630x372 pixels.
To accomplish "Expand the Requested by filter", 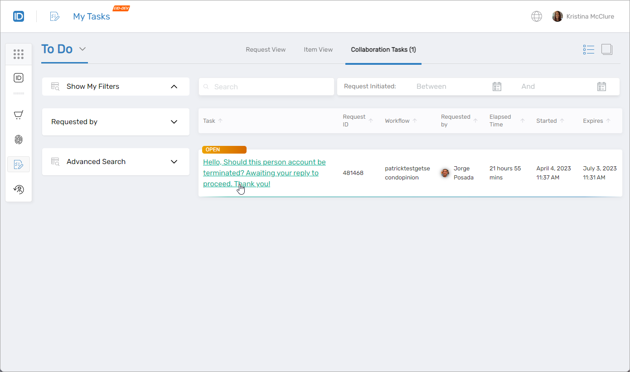I will 174,121.
